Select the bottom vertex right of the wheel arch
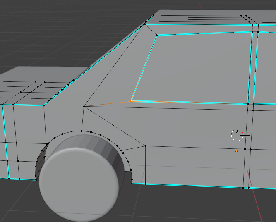The height and width of the screenshot is (222, 276). coord(145,184)
